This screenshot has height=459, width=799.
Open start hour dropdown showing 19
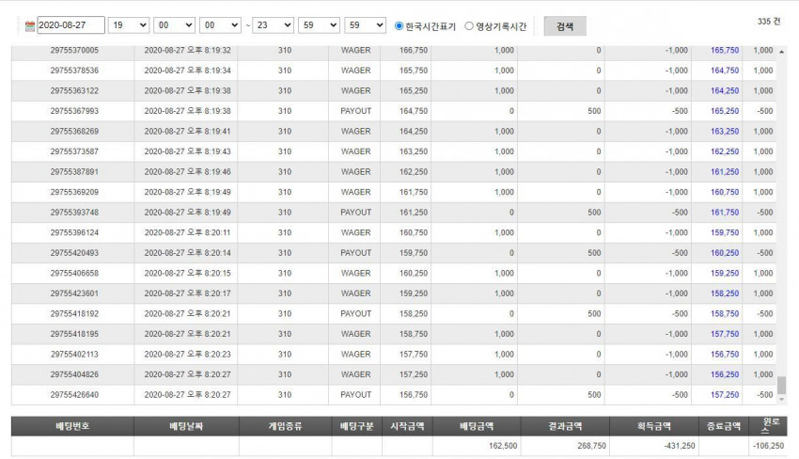click(x=129, y=25)
